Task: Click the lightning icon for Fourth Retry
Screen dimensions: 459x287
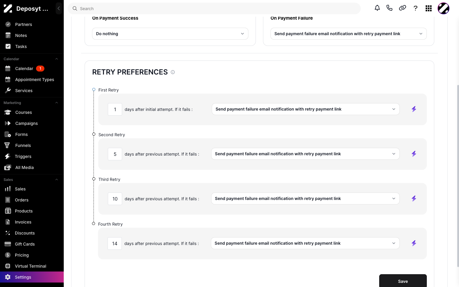Action: (x=414, y=243)
